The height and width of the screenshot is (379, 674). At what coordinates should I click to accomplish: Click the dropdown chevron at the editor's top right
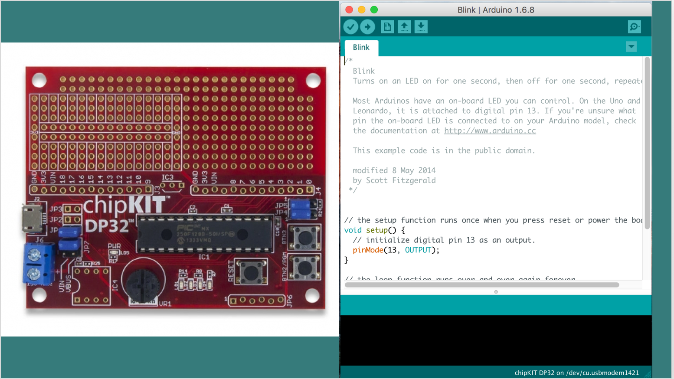[631, 46]
